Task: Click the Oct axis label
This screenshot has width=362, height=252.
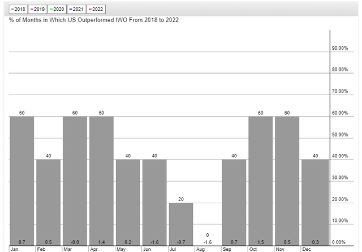Action: tap(253, 249)
